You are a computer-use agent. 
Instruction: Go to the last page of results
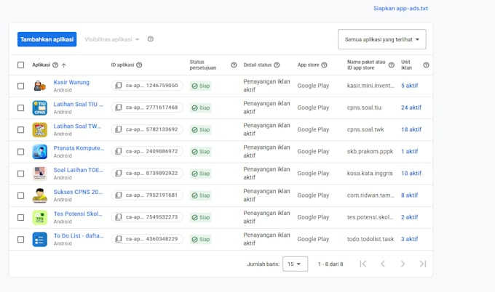coord(423,264)
